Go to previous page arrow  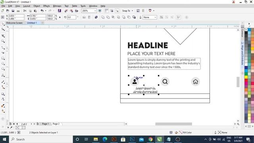(17, 124)
